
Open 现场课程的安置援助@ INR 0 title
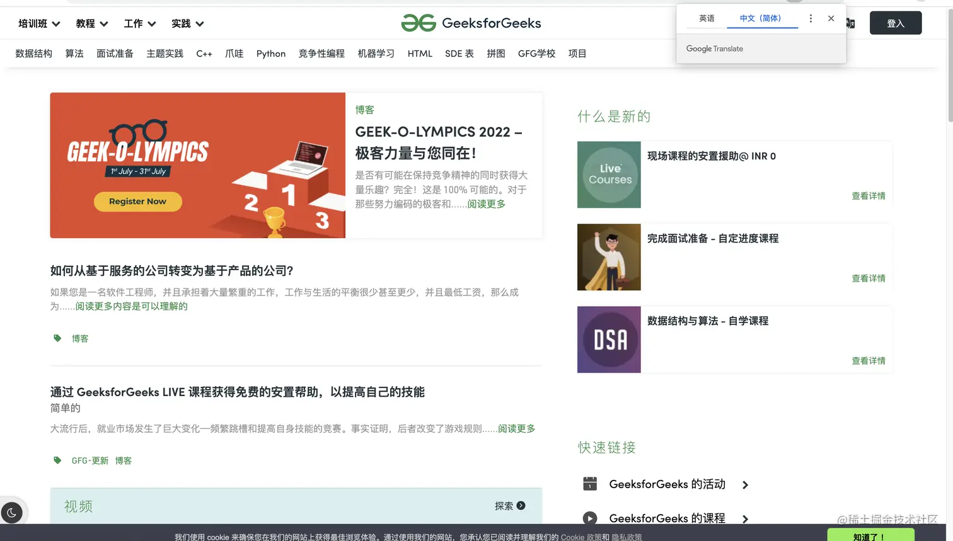click(712, 156)
